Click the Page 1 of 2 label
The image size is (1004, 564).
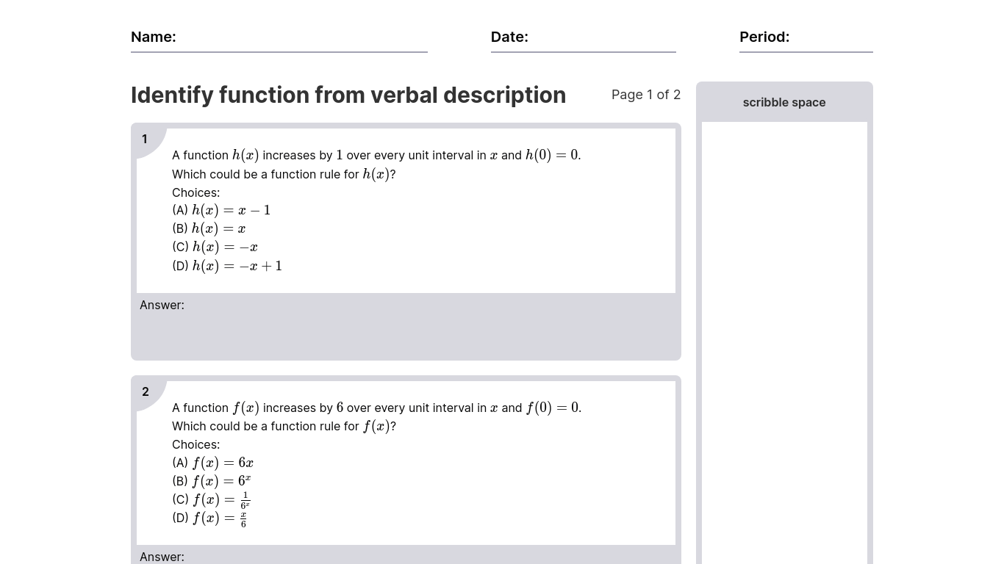coord(645,95)
